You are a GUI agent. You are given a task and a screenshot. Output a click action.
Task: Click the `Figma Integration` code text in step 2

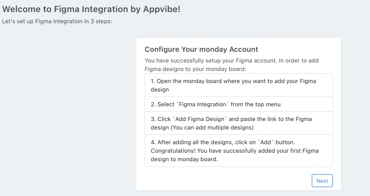coord(203,104)
